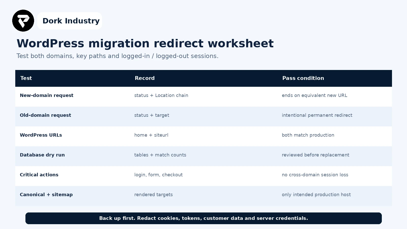Viewport: 407px width, 229px height.
Task: Click the Dork Industry round logo icon
Action: pos(23,21)
